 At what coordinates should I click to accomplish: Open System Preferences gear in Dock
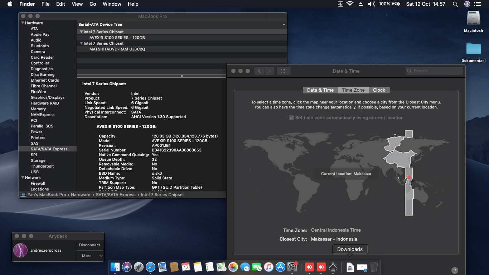pos(292,267)
